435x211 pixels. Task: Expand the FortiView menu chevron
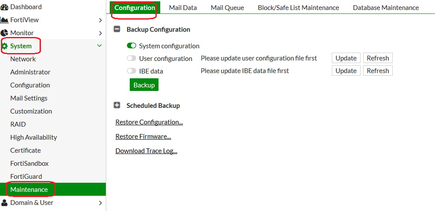(x=100, y=20)
